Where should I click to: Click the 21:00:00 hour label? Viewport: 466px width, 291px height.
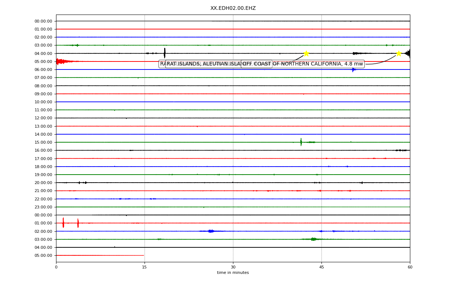coord(43,191)
